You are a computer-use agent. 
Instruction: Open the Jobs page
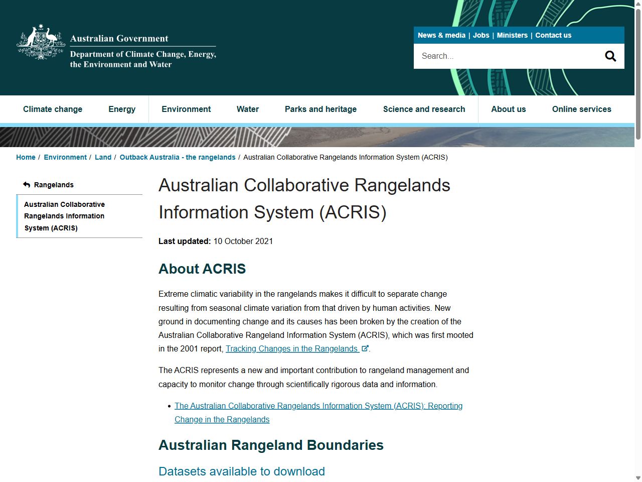(x=481, y=35)
